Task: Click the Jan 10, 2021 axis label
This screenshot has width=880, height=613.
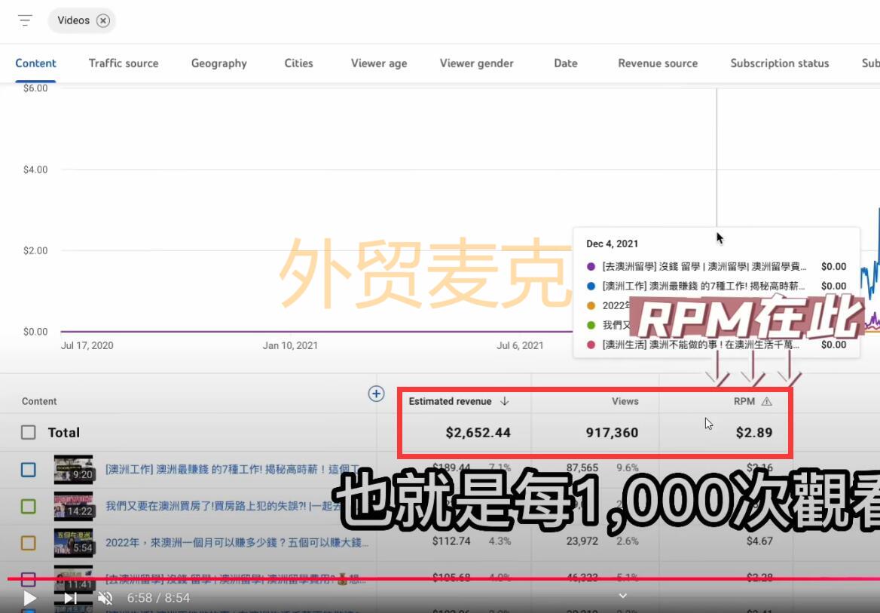Action: [290, 345]
